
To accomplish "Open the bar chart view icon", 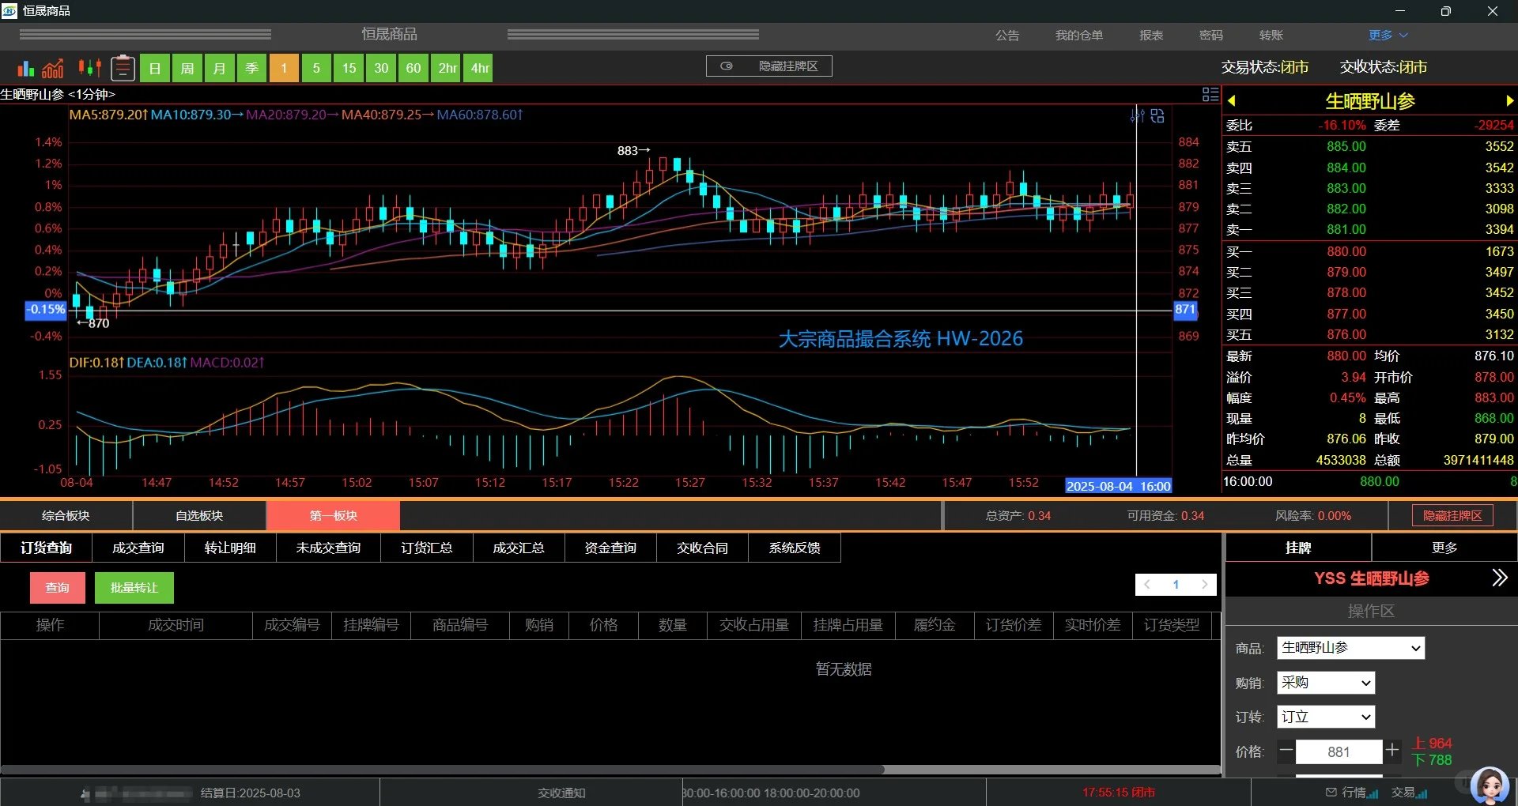I will coord(26,69).
